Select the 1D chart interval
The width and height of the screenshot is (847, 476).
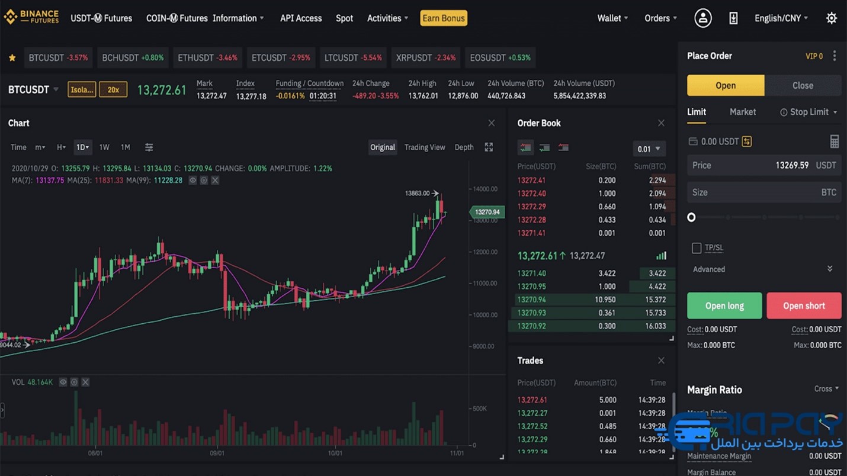pos(82,147)
